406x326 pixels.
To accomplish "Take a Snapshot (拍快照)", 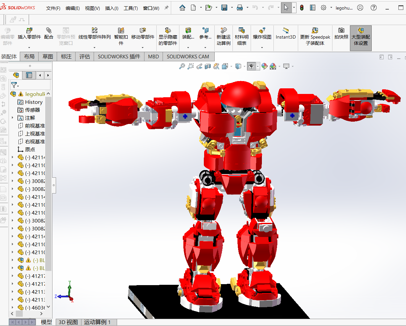I will [341, 34].
